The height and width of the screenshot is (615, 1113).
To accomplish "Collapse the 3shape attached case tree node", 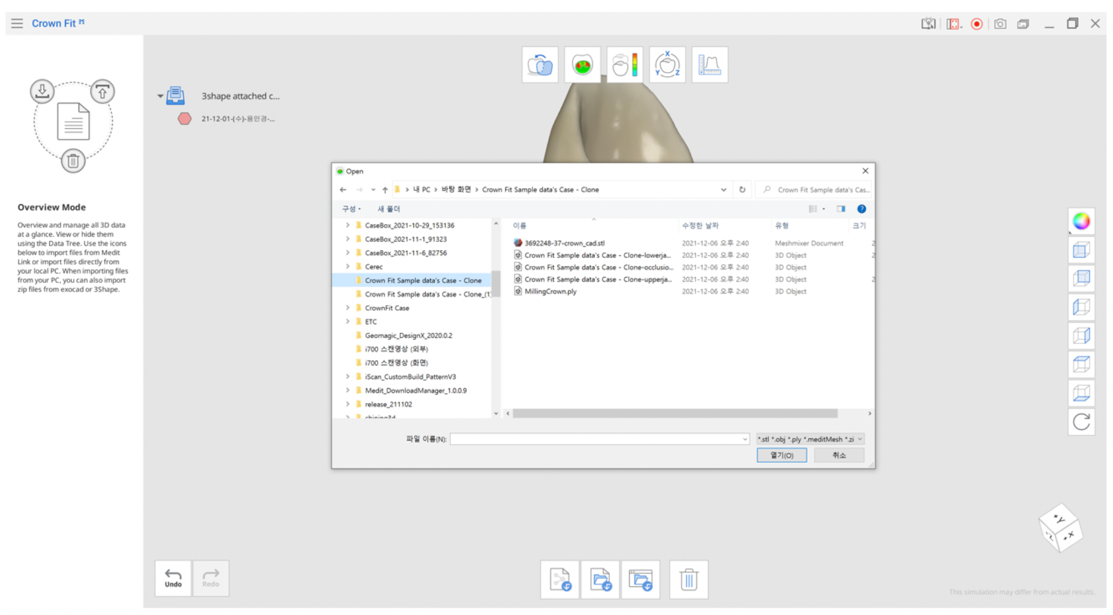I will 160,96.
